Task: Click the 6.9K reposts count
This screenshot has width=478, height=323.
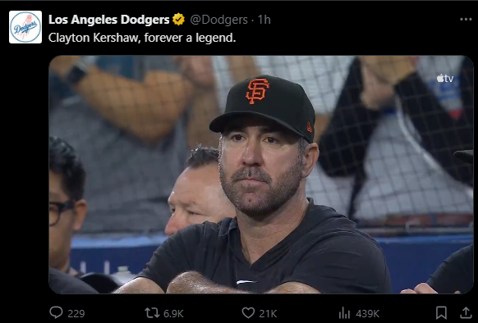Action: pos(173,313)
